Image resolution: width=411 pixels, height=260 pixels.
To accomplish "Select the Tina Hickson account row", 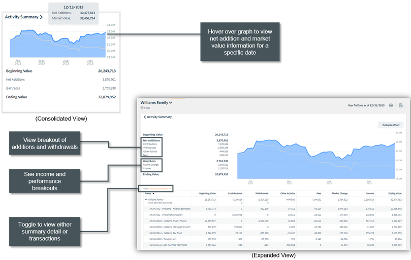I will coord(163,239).
